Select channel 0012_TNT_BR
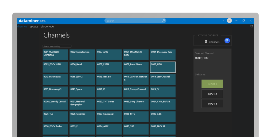 [109, 79]
